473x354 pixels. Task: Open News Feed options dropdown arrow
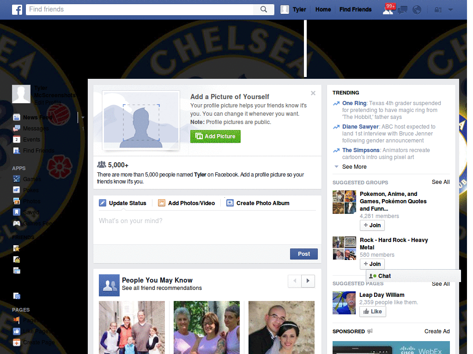pos(83,118)
